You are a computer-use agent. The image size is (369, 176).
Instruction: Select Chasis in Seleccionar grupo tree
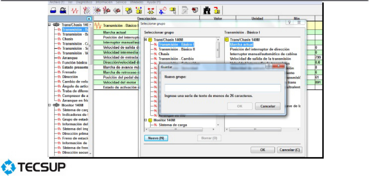164,54
